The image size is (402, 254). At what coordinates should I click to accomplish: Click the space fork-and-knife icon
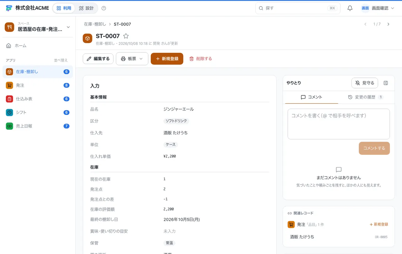(x=9, y=27)
